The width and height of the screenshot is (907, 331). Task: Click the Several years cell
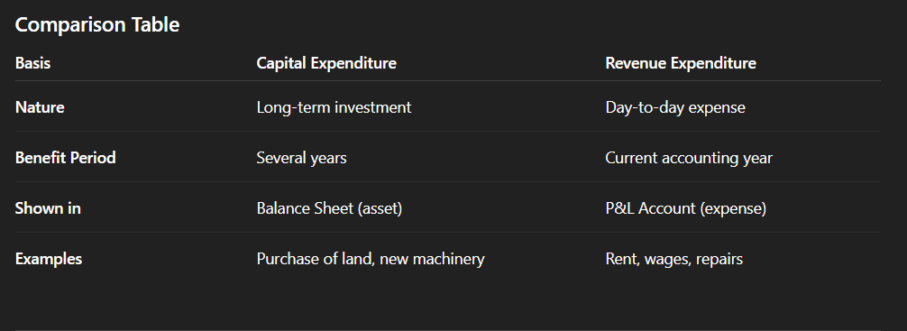(301, 158)
